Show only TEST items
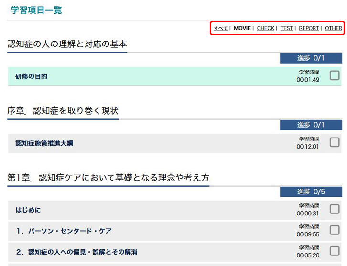The width and height of the screenshot is (347, 266). pos(286,28)
